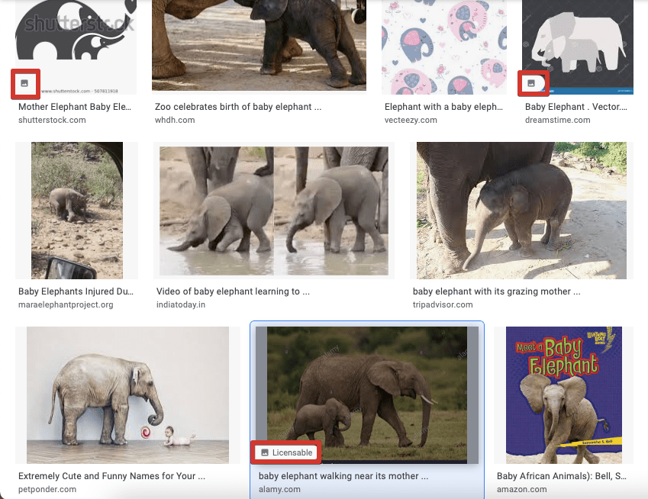Open the Meet a Baby Elephant book cover

[x=564, y=395]
